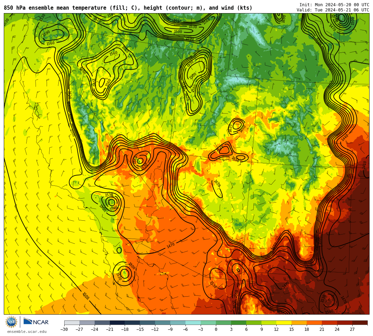Viewport: 373px width, 336px height.
Task: Click the −21 colorbar tick label
Action: (110, 329)
